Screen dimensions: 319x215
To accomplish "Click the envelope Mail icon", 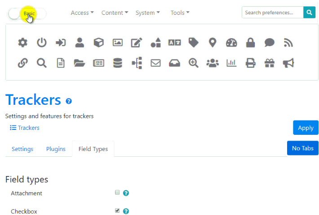I will point(155,63).
